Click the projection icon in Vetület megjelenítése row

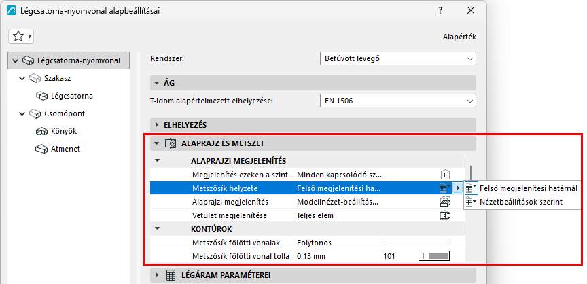click(445, 215)
